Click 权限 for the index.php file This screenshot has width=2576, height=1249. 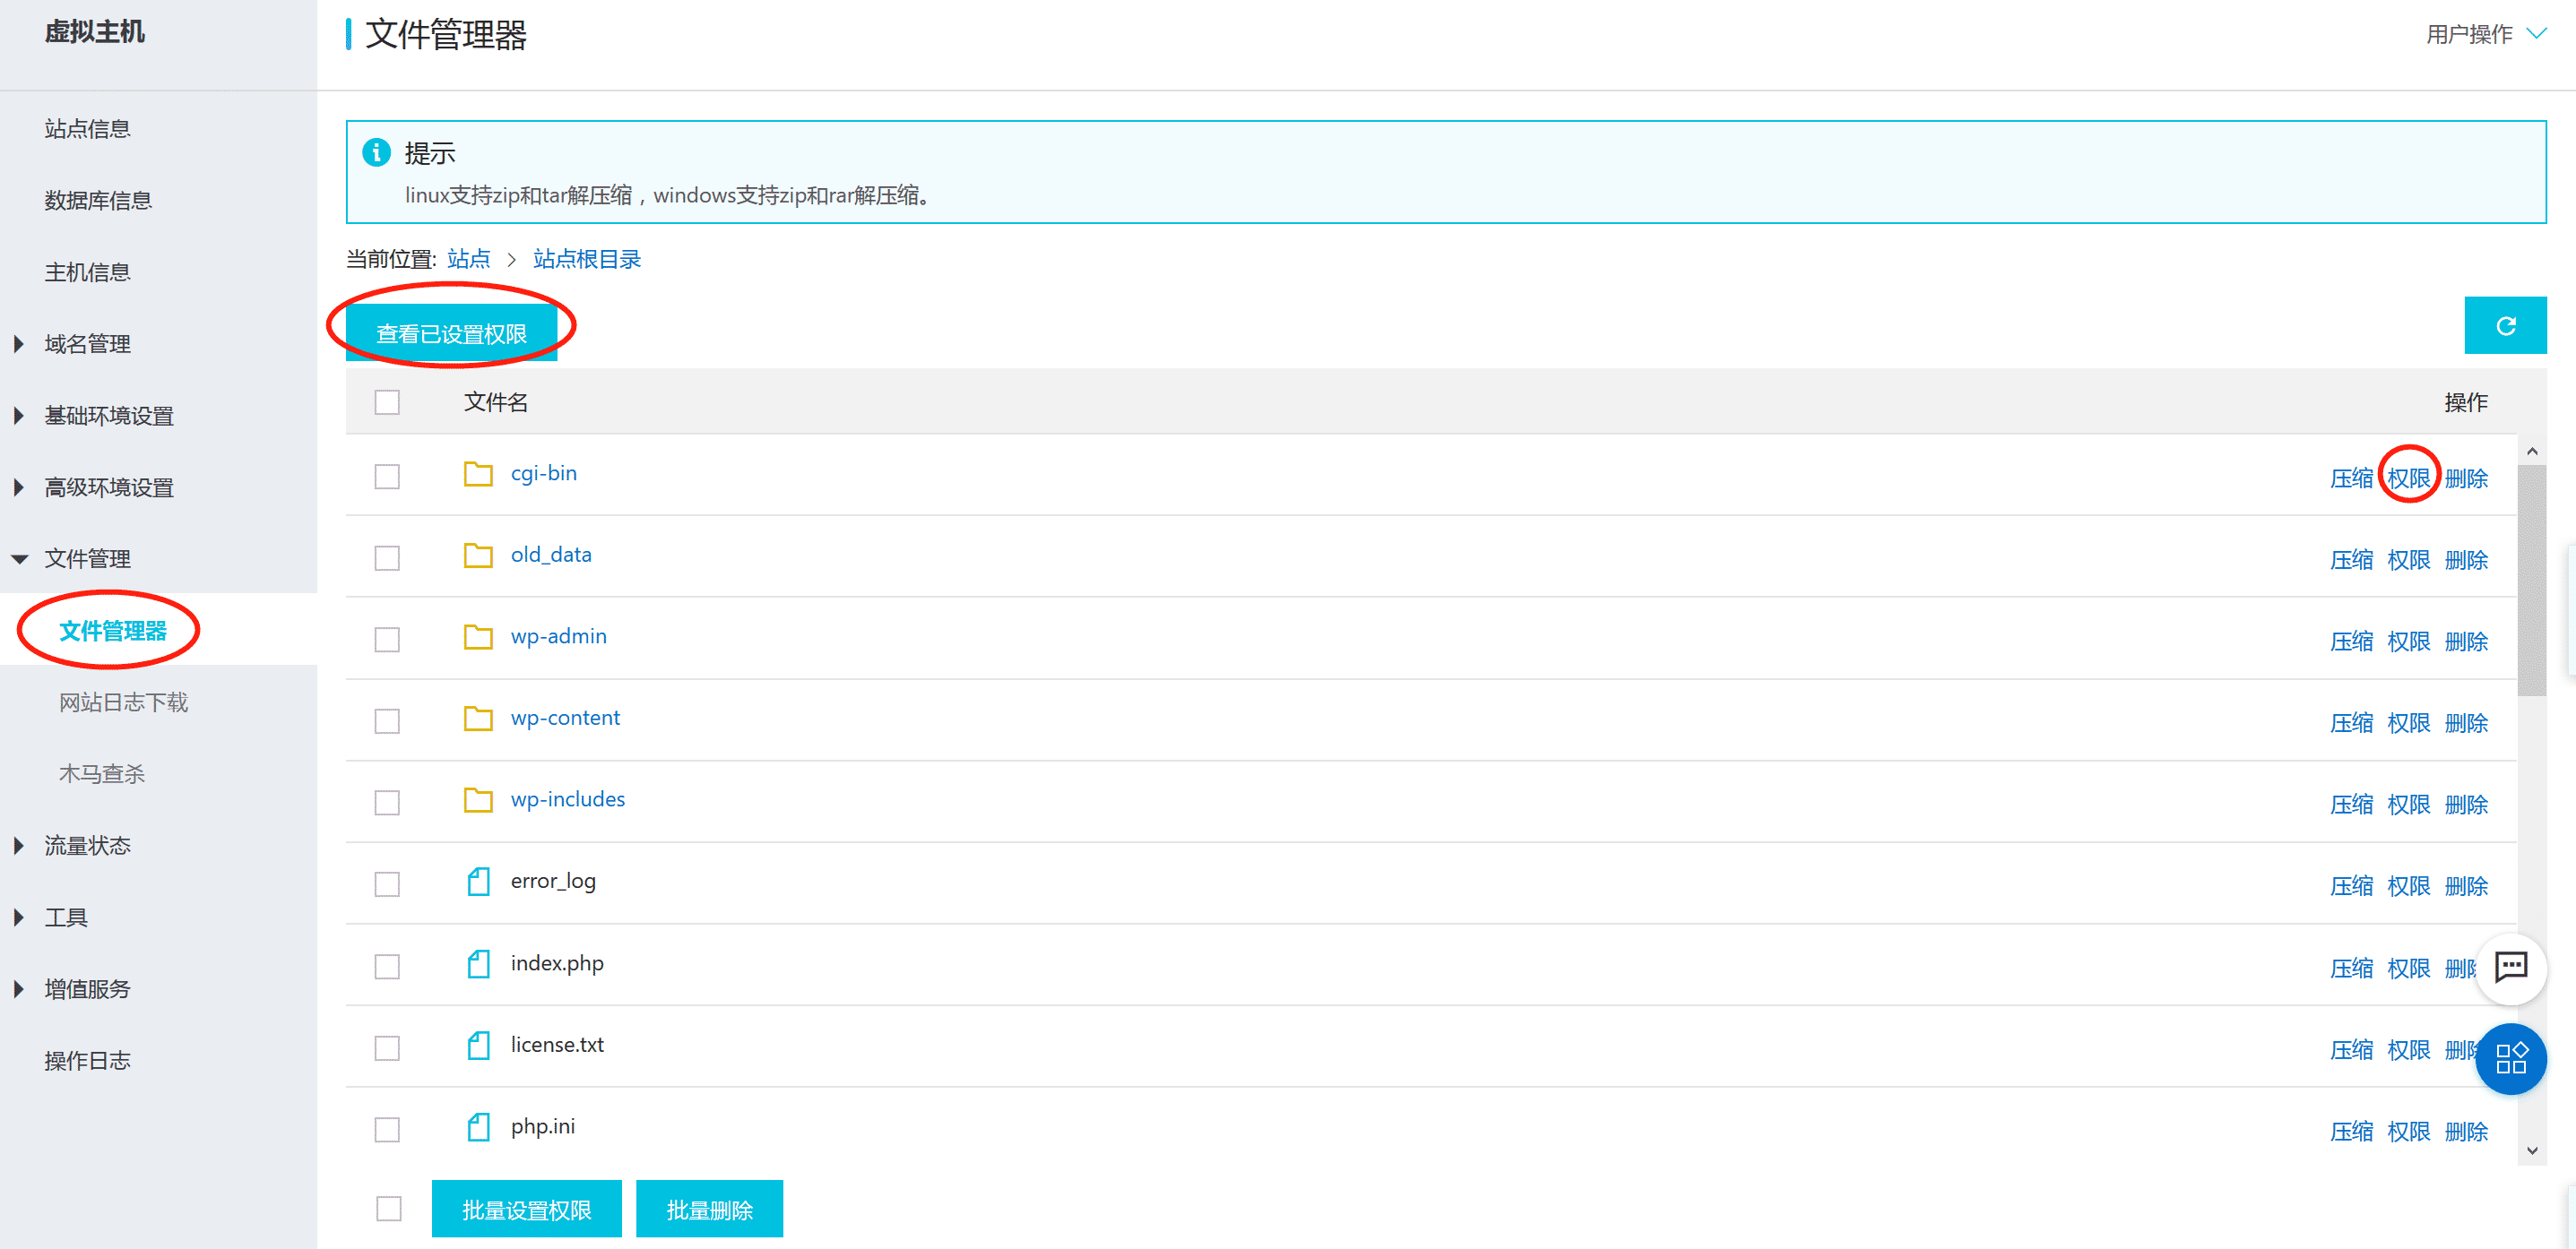point(2408,968)
